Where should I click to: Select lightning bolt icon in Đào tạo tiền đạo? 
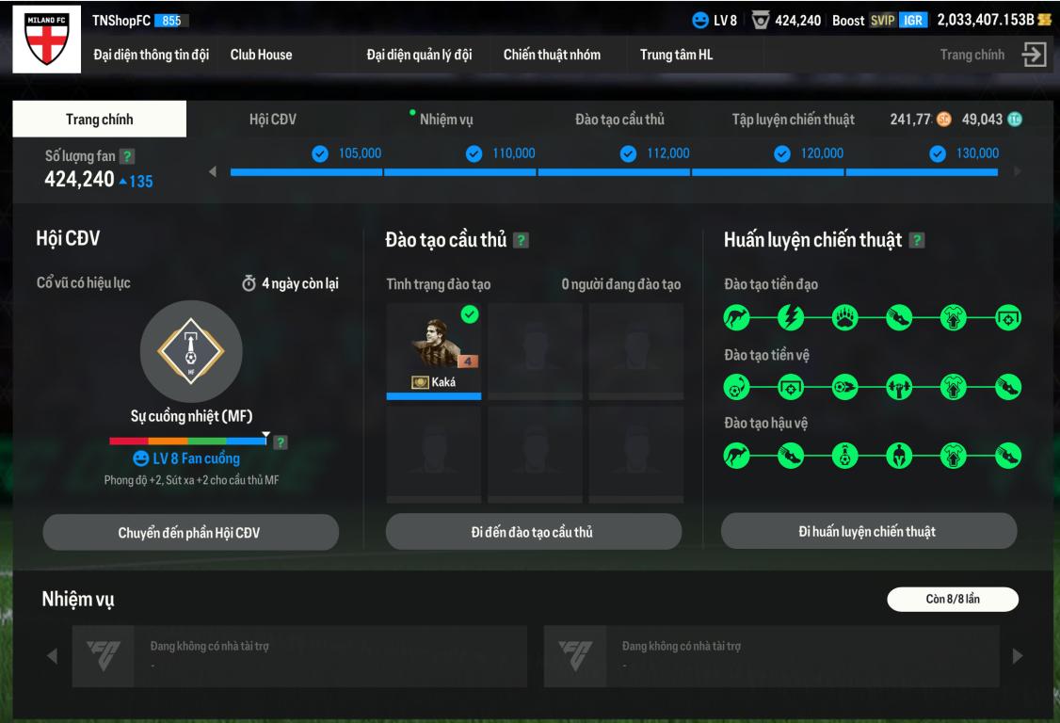[x=791, y=317]
